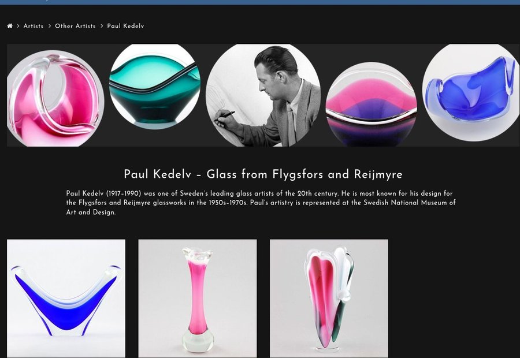This screenshot has width=520, height=358.
Task: Click the pink and purple bowl banner circle
Action: (x=372, y=105)
